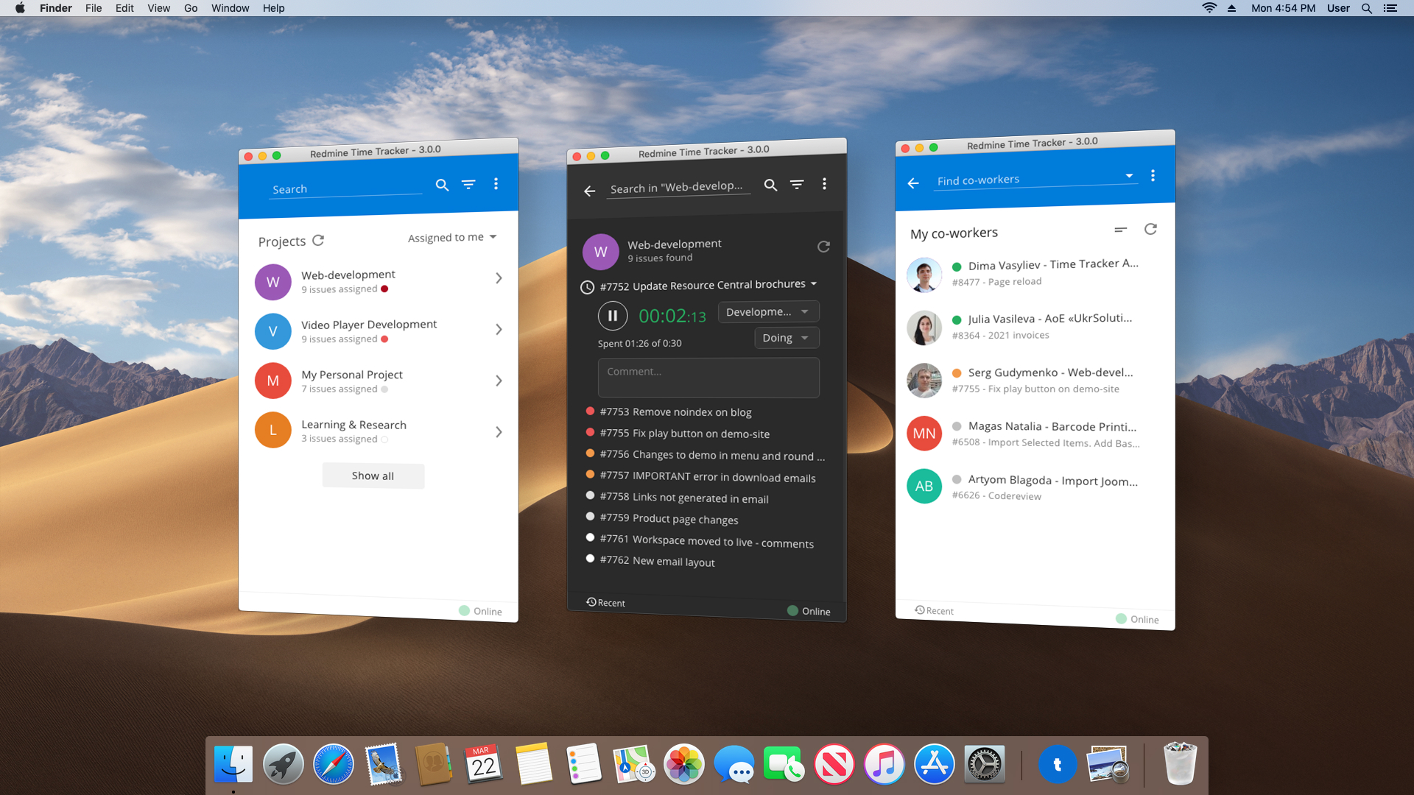Viewport: 1414px width, 795px height.
Task: Click Online status in the co-workers window
Action: point(1137,619)
